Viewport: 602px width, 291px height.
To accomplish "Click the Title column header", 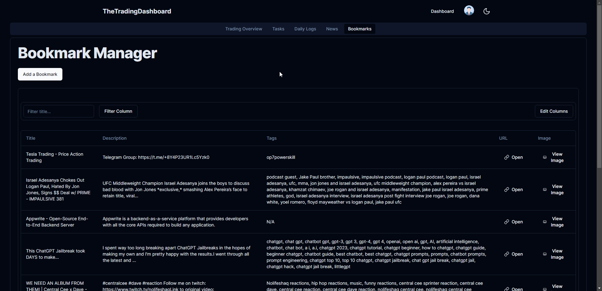I will click(x=31, y=138).
